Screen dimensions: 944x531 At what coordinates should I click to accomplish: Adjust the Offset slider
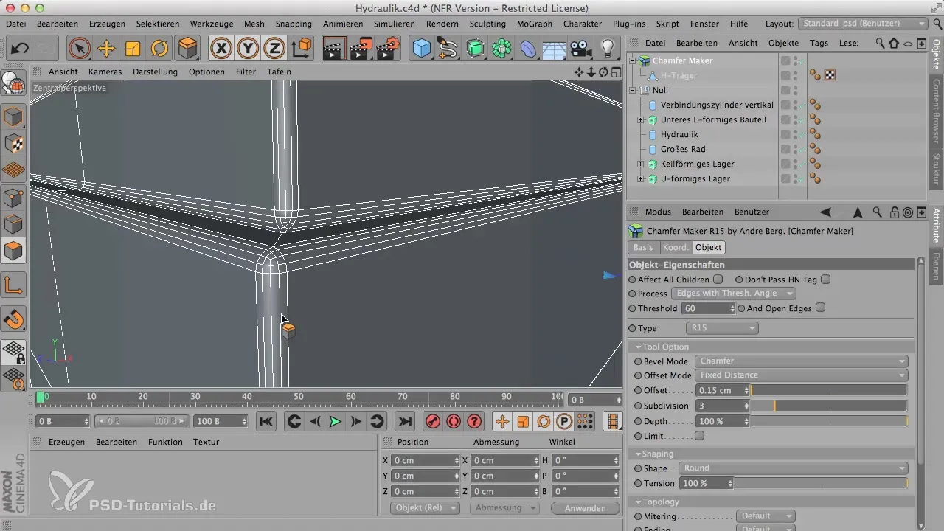point(829,390)
